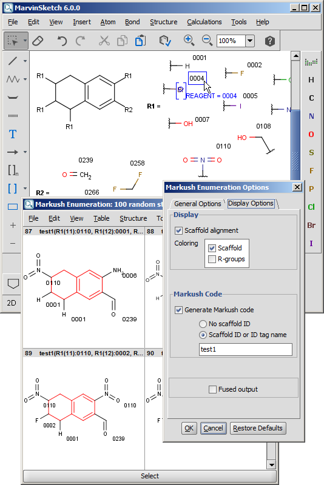Click the scaffold ID text field
Image resolution: width=324 pixels, height=485 pixels.
pos(245,350)
